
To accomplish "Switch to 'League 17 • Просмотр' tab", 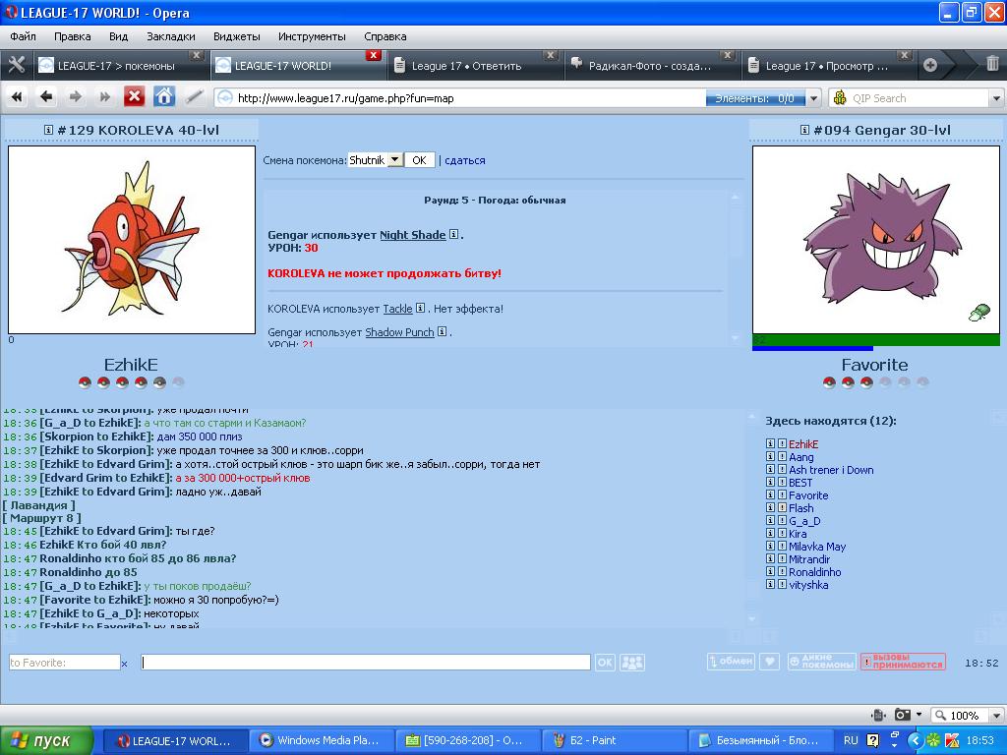I will click(828, 65).
